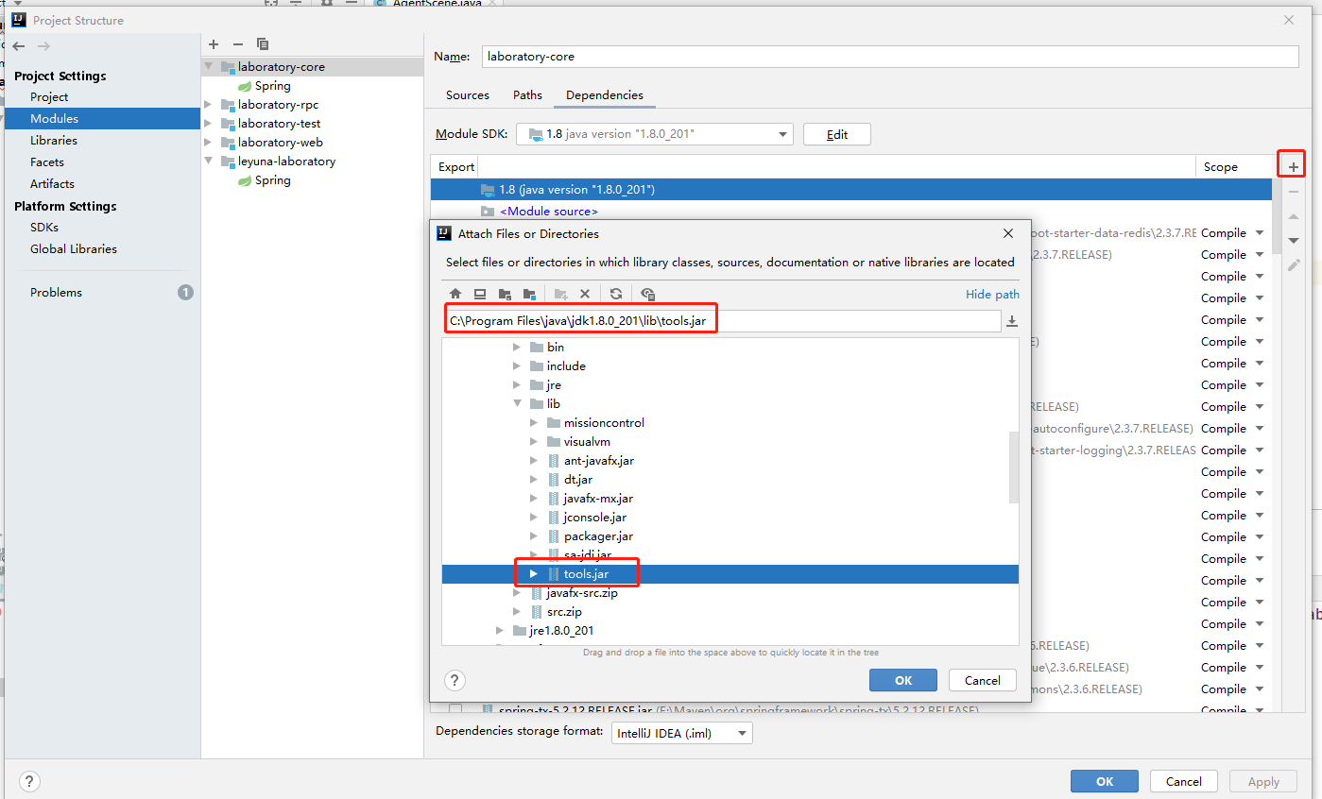Click OK in Project Structure window
Image resolution: width=1322 pixels, height=799 pixels.
click(x=1105, y=781)
